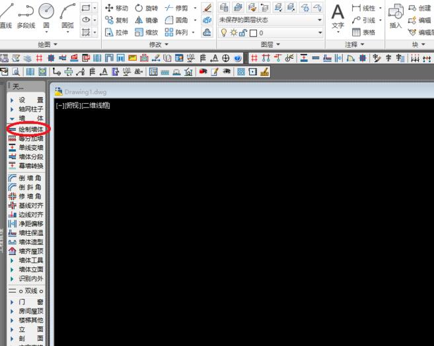Click 墙柱保温 in the sidebar
The image size is (434, 346).
tap(26, 232)
